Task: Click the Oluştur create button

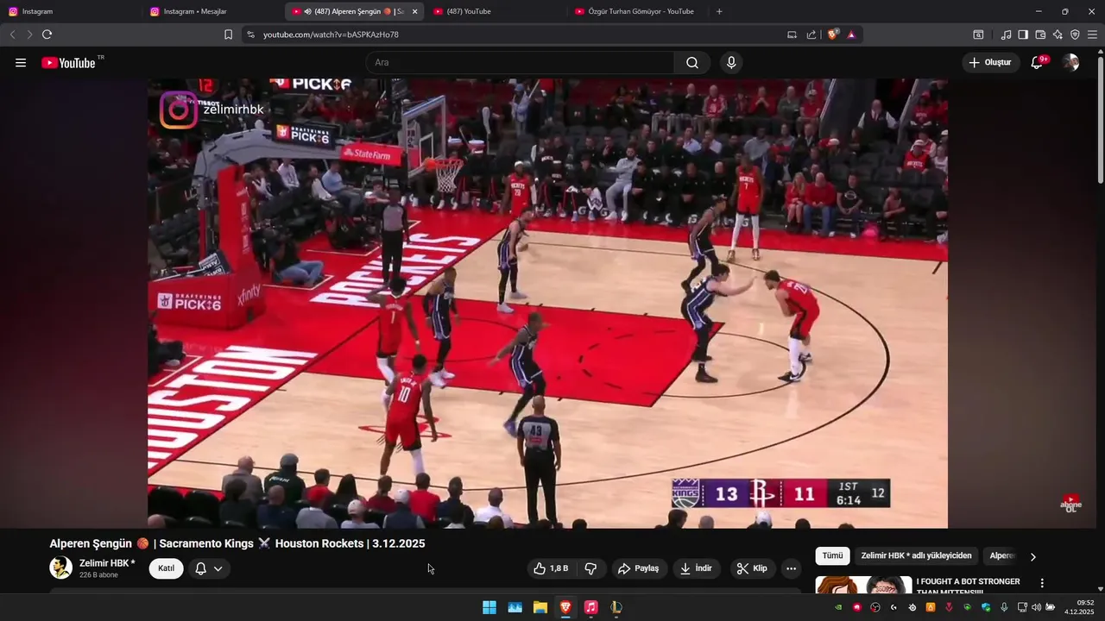Action: coord(990,62)
